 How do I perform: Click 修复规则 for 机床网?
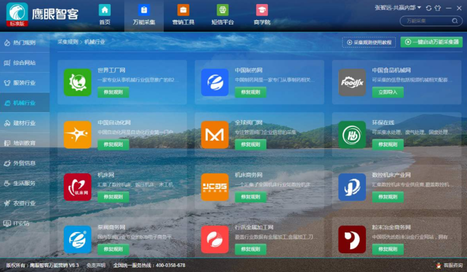[x=113, y=197]
